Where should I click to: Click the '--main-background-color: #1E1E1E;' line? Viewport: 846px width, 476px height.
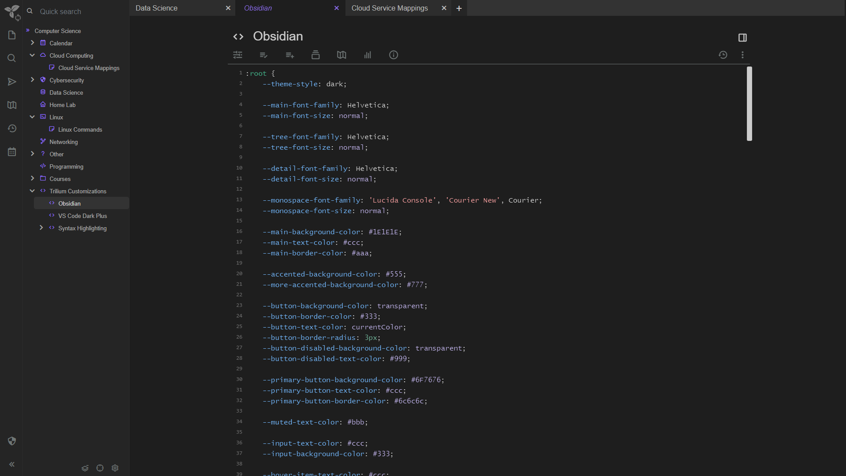click(x=332, y=232)
